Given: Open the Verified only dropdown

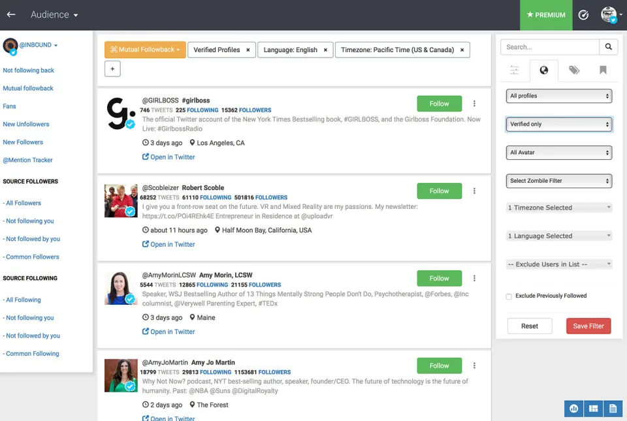Looking at the screenshot, I should (559, 124).
